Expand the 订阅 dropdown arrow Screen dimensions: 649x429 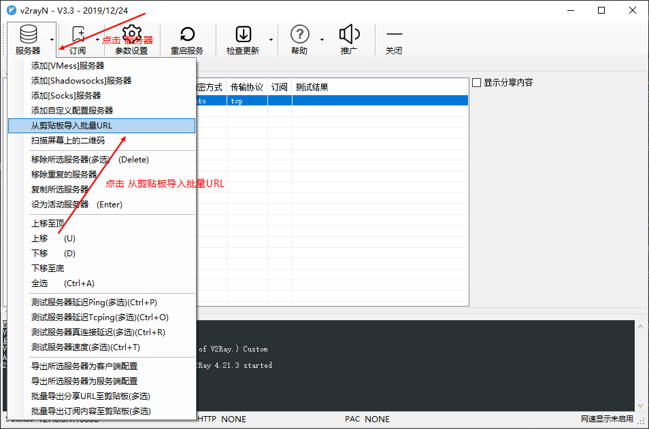point(98,39)
